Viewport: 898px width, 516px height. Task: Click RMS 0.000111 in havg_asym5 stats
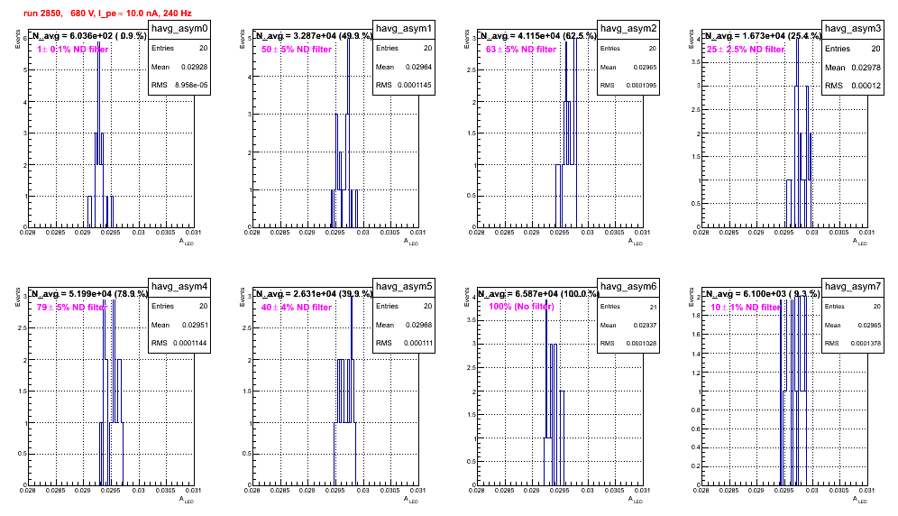coord(404,343)
